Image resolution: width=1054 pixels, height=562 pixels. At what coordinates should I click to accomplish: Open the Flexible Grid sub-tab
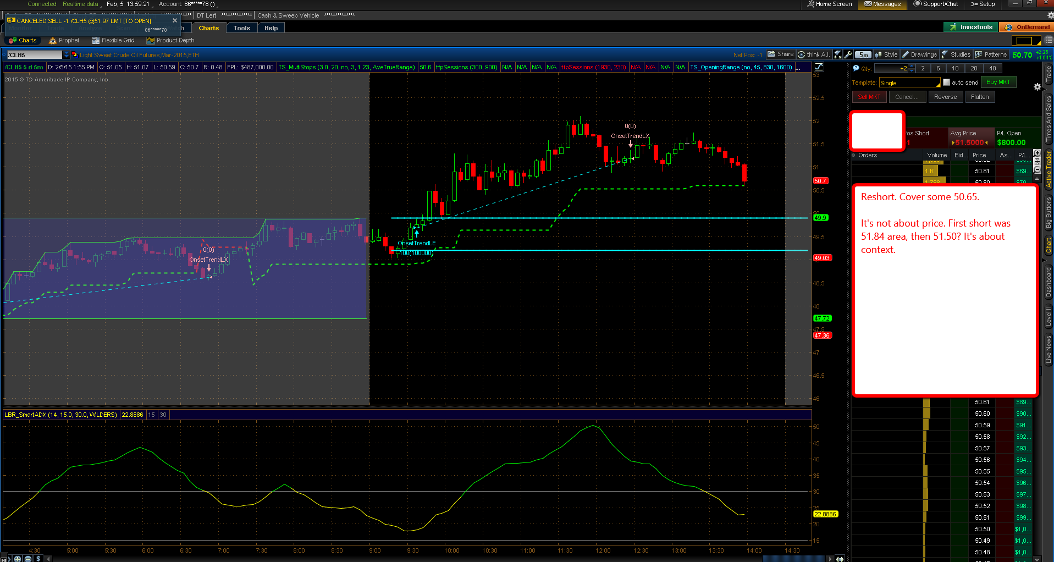(x=113, y=40)
